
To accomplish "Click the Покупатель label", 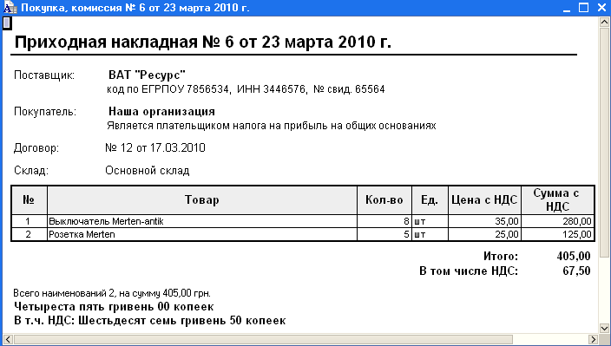I will 45,112.
